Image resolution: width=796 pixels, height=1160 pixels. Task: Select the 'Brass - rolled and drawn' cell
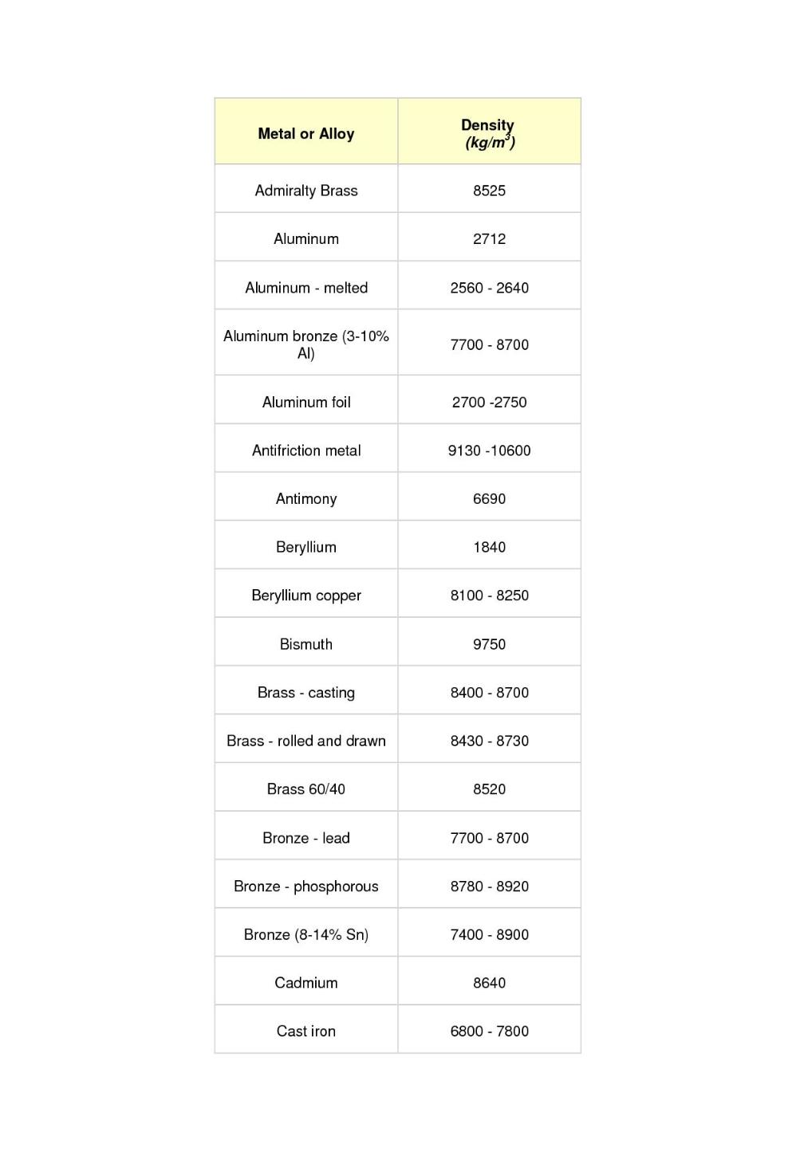(x=306, y=741)
